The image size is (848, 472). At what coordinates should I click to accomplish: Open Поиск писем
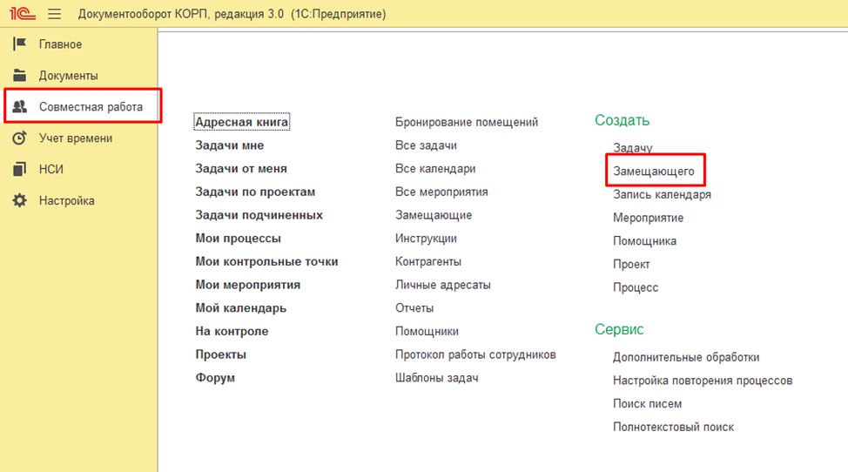pos(648,404)
